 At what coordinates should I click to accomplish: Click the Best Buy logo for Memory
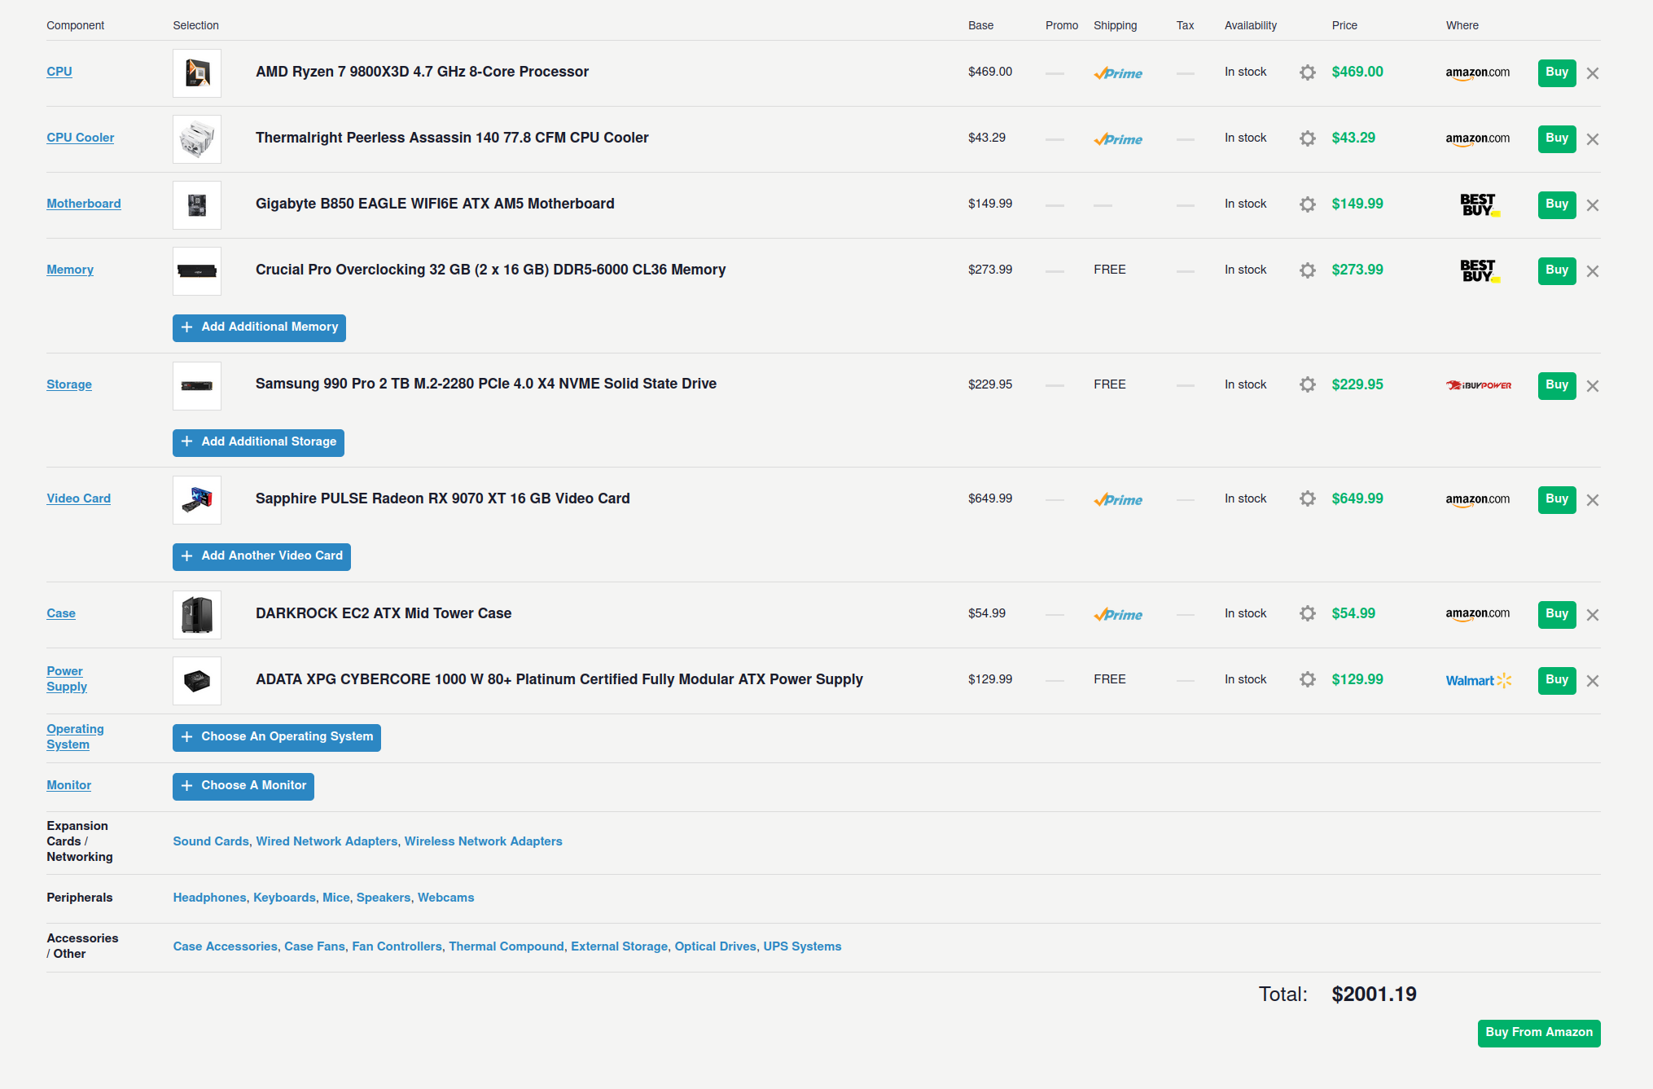[x=1479, y=270]
